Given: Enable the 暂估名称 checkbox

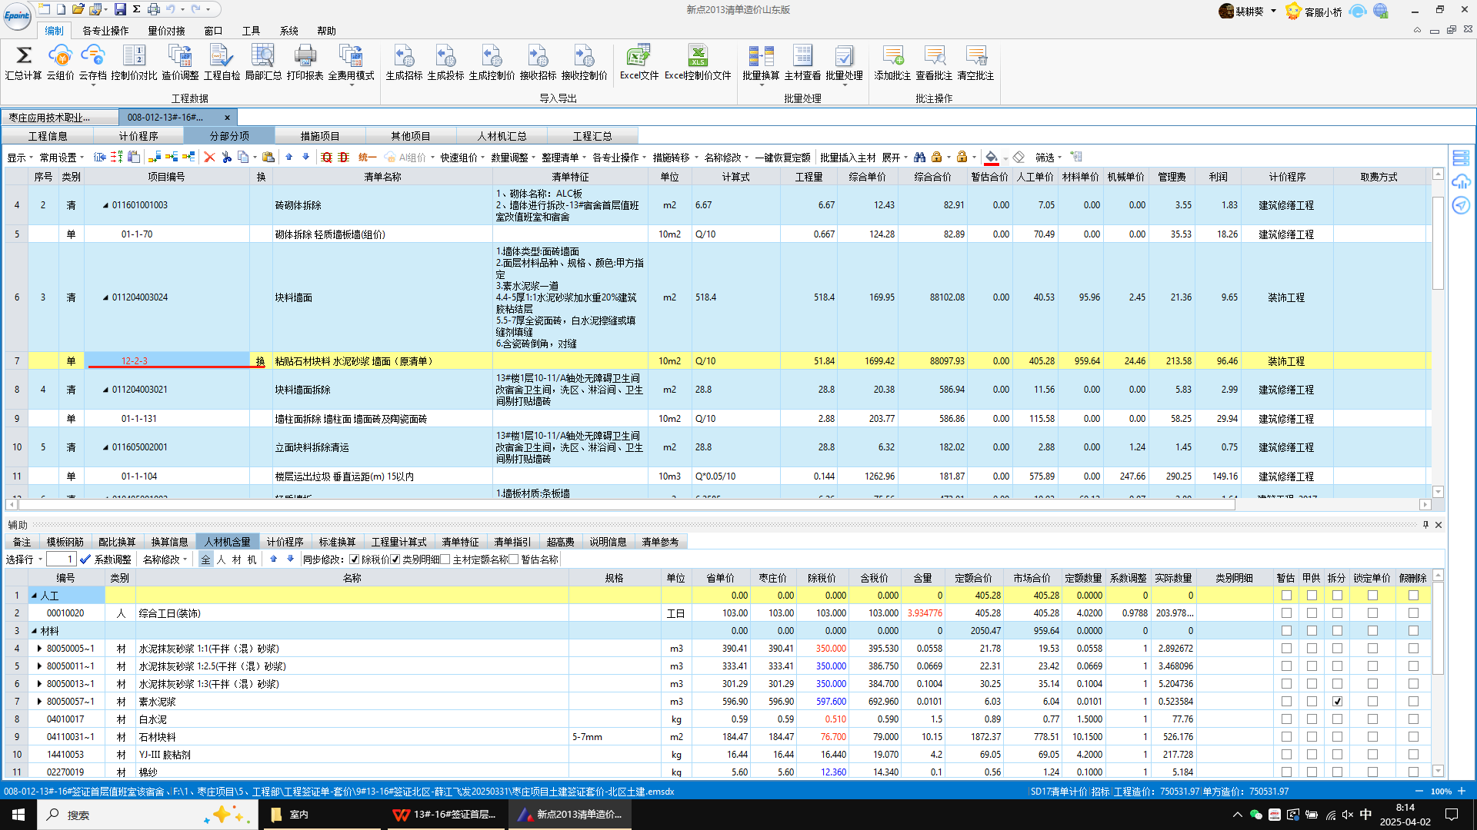Looking at the screenshot, I should coord(514,559).
